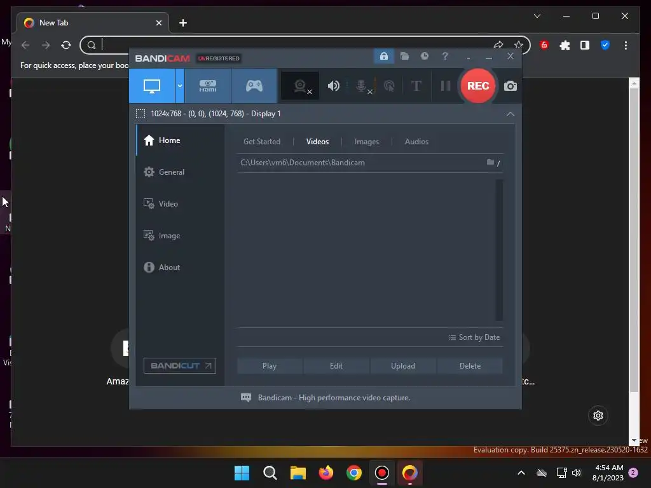Toggle text overlay T icon
The height and width of the screenshot is (488, 651).
tap(416, 86)
